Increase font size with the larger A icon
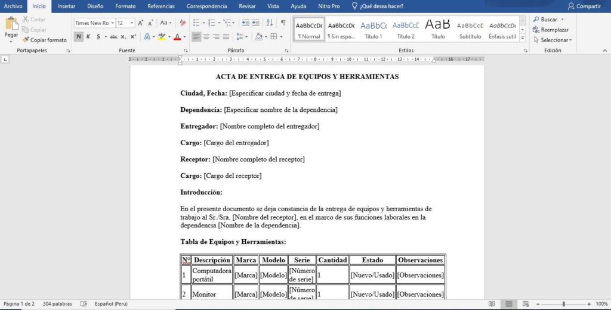611x310 pixels. pos(141,23)
